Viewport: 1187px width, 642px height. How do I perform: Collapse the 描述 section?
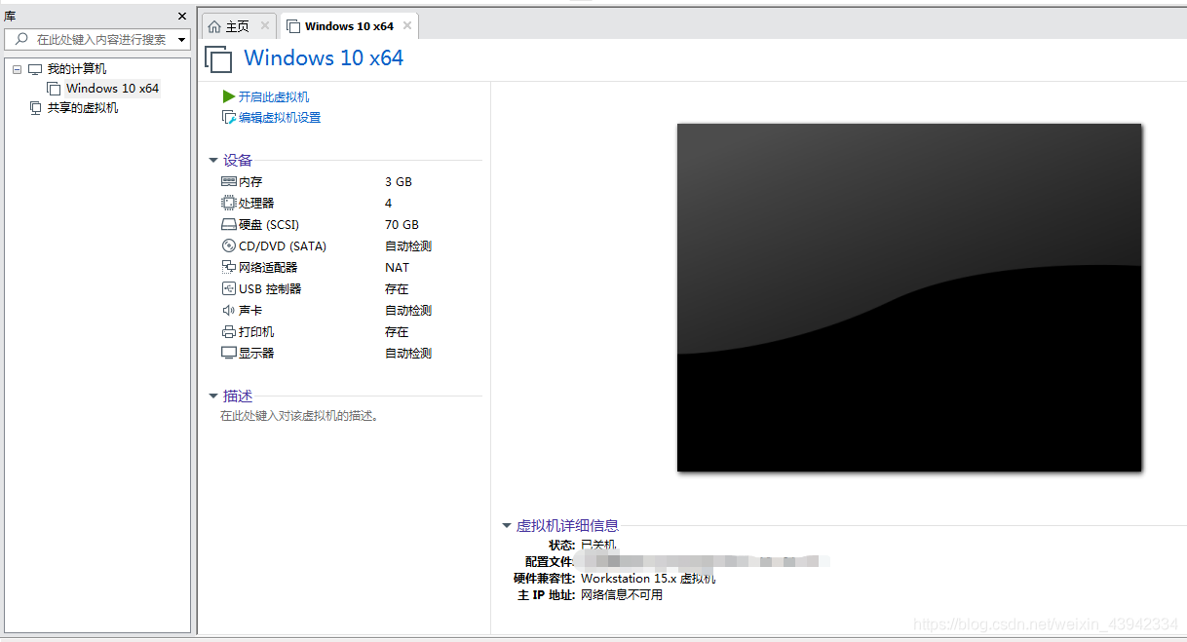(x=213, y=397)
